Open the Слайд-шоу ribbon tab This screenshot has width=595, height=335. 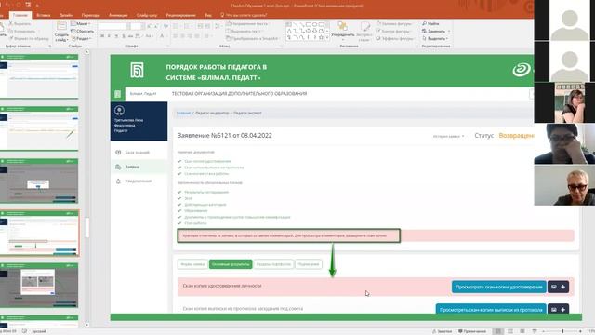[x=147, y=15]
